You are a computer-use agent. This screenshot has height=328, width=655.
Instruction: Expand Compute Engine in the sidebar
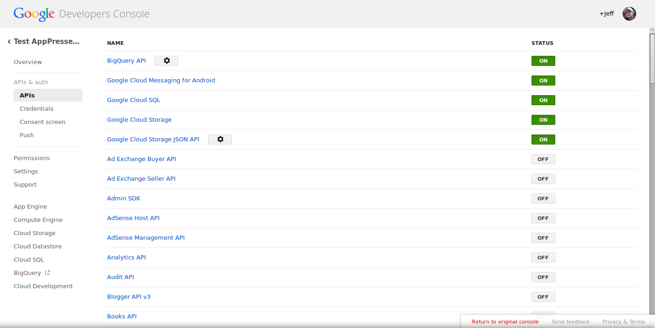(38, 220)
